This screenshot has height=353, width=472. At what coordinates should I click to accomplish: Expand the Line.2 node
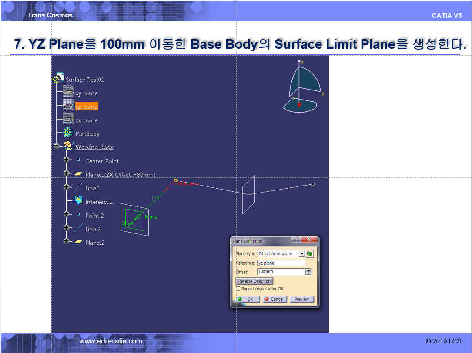[x=67, y=227]
